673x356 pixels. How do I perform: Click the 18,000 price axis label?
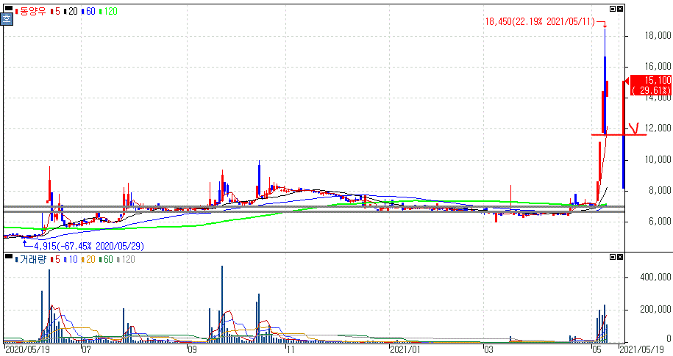658,35
